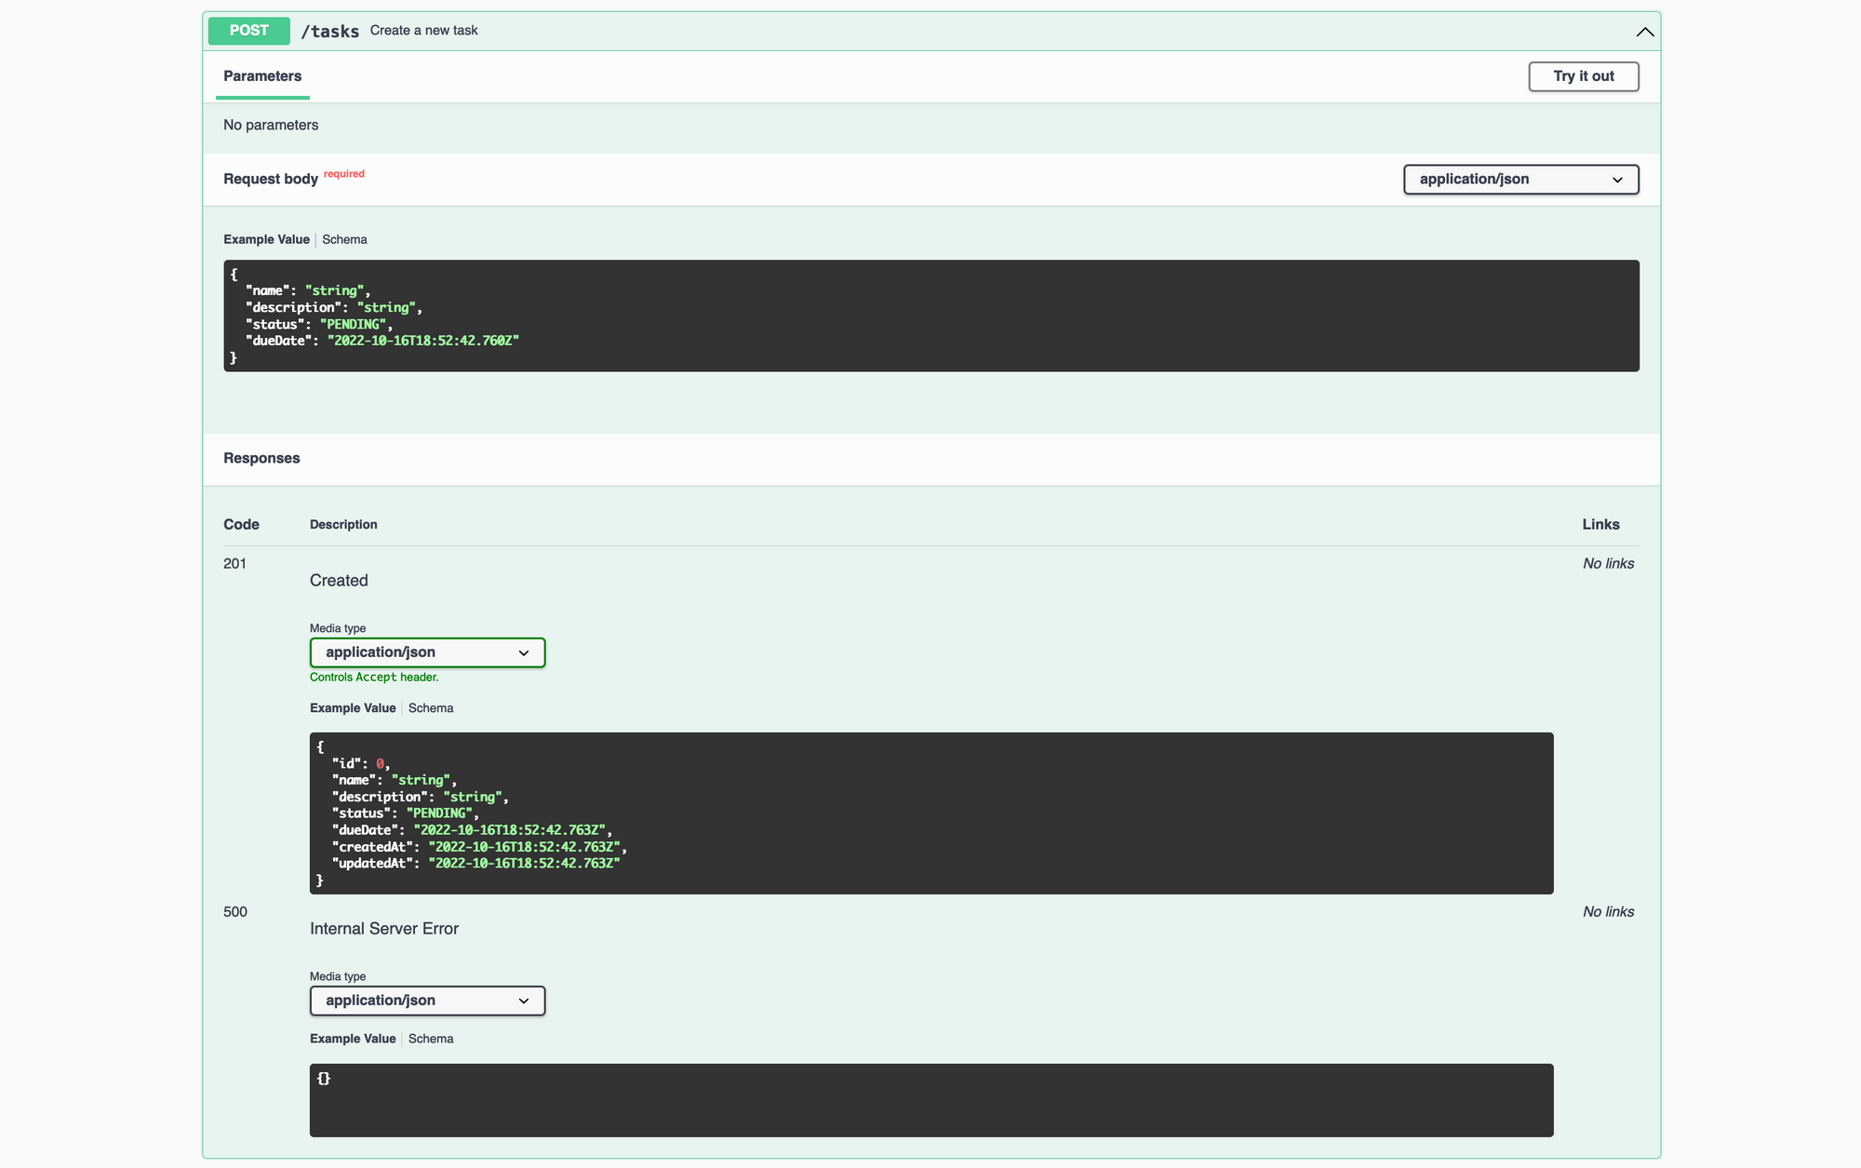Click the 500 Internal Server Error code icon
The image size is (1861, 1168).
pos(234,912)
